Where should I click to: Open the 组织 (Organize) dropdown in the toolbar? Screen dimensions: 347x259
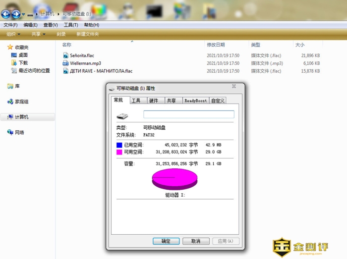13,34
